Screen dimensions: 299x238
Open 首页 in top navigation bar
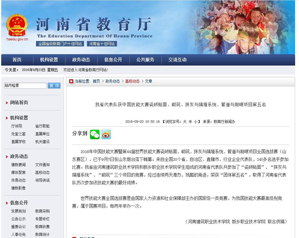(x=17, y=60)
